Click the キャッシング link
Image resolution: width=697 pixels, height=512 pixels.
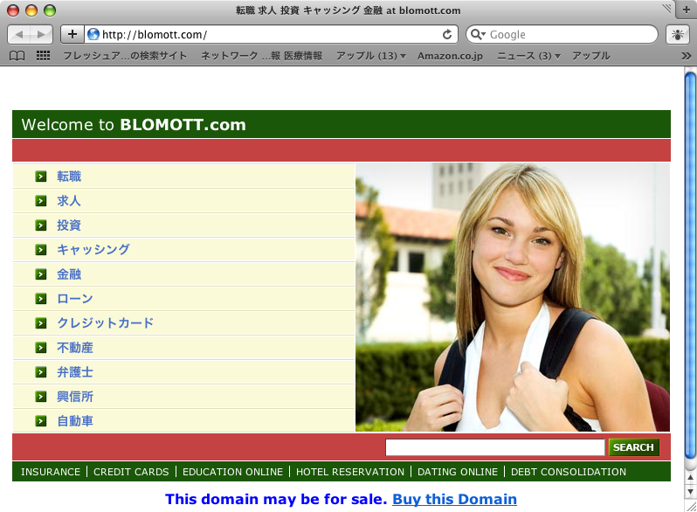93,250
